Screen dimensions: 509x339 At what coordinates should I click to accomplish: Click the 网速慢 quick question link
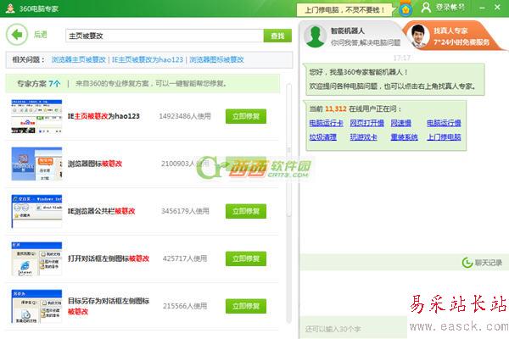[x=401, y=123]
